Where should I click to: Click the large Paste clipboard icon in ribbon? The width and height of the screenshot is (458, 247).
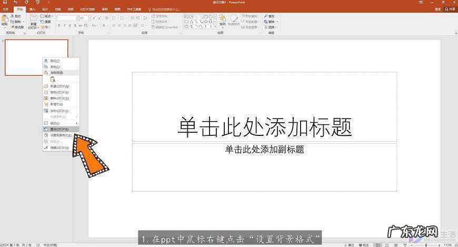click(5, 19)
